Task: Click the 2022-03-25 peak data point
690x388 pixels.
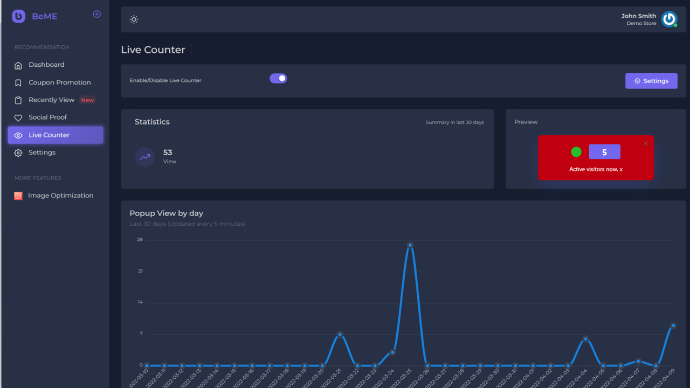Action: point(410,245)
